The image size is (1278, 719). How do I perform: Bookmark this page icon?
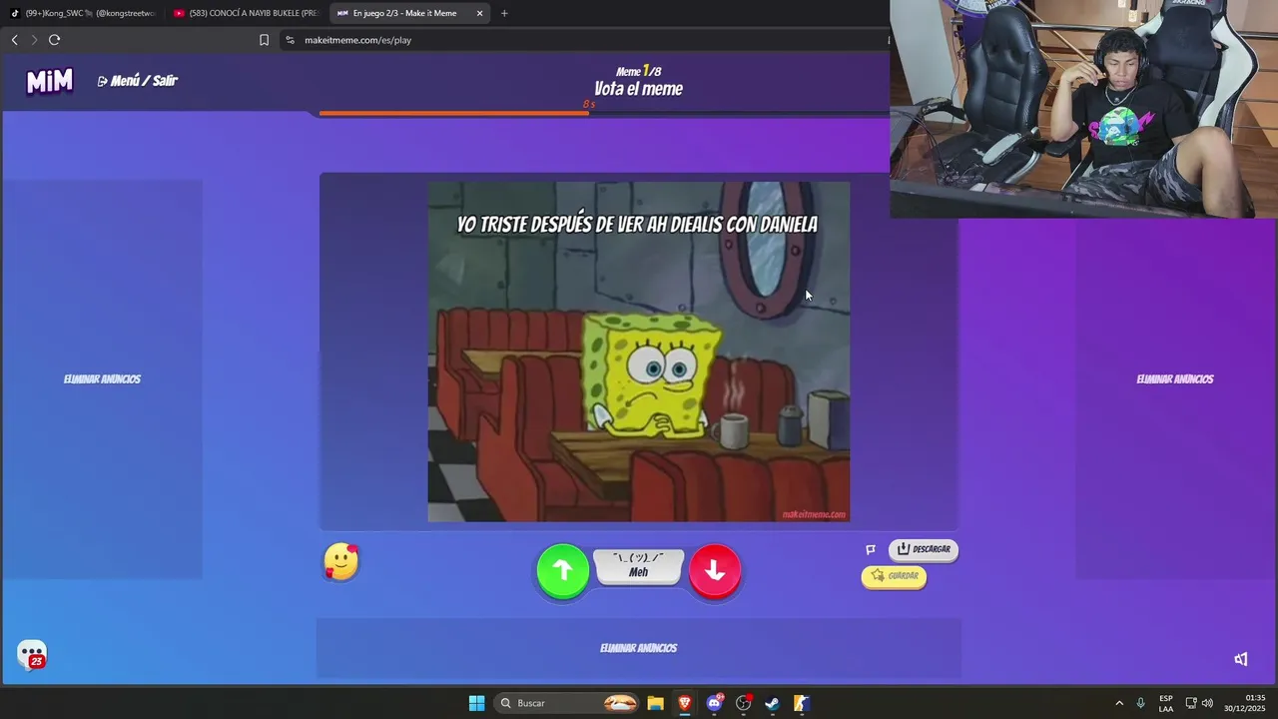(264, 40)
